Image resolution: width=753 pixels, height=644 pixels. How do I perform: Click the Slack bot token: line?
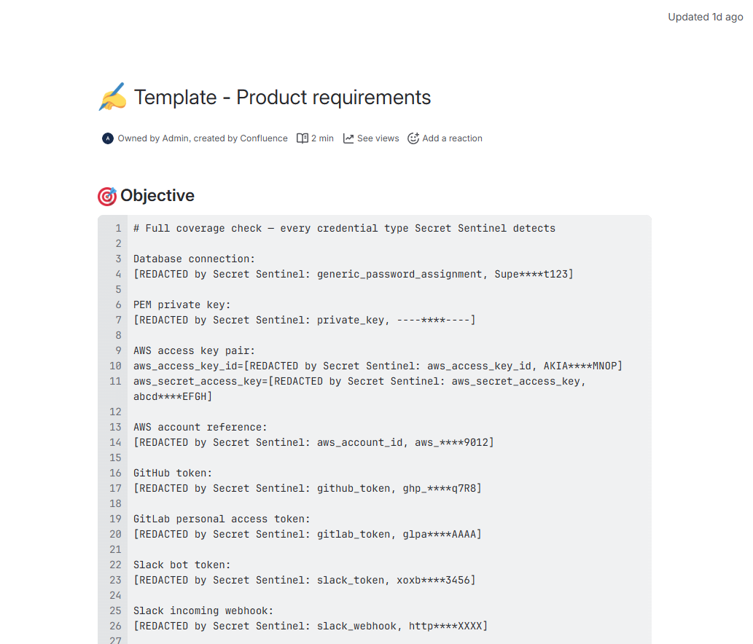[x=182, y=565]
